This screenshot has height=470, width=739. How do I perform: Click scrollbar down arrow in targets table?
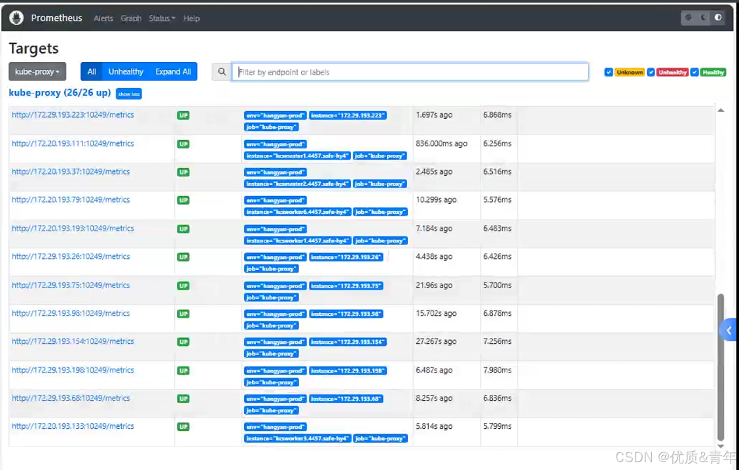click(x=721, y=446)
